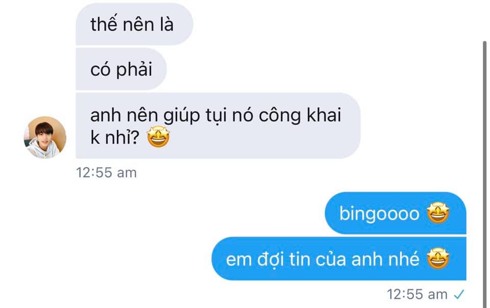The width and height of the screenshot is (490, 308).
Task: Select the blue 'bingoooo' message bubble
Action: point(395,213)
